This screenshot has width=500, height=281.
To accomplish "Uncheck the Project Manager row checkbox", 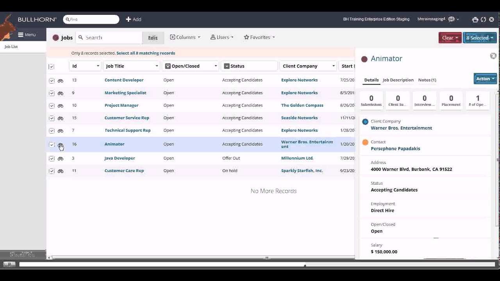I will tap(52, 106).
